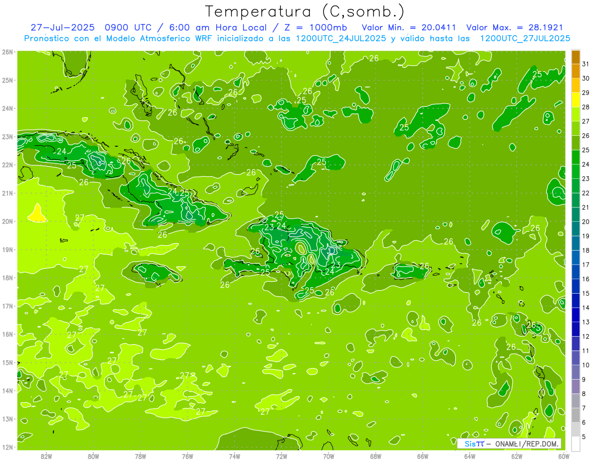Image resolution: width=599 pixels, height=463 pixels.
Task: Click the 20N latitude axis label
Action: point(7,221)
